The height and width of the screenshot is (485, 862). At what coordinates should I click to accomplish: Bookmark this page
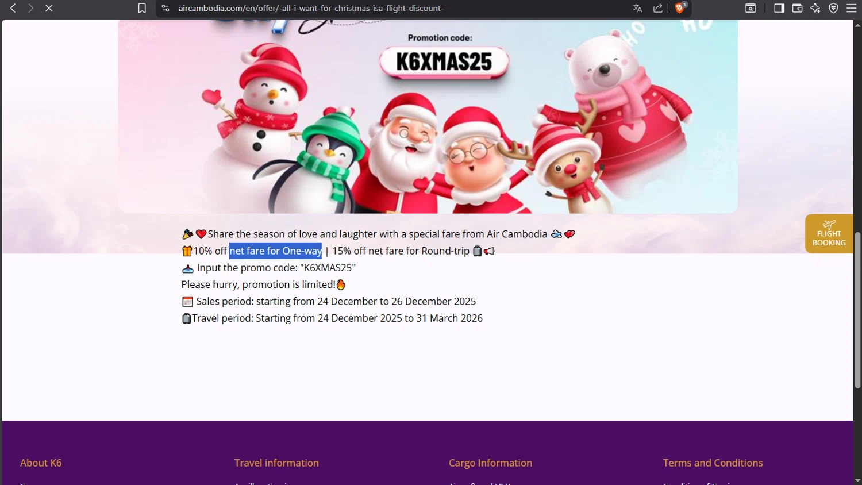142,8
